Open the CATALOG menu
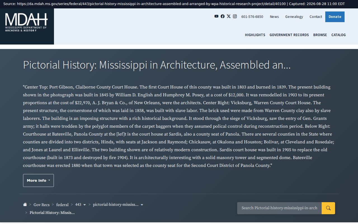358x224 pixels. [x=338, y=35]
